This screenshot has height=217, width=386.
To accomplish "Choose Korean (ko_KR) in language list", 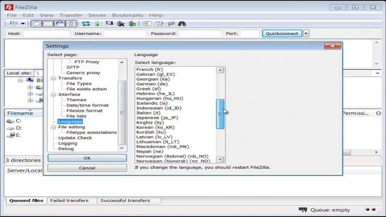I will pos(156,127).
